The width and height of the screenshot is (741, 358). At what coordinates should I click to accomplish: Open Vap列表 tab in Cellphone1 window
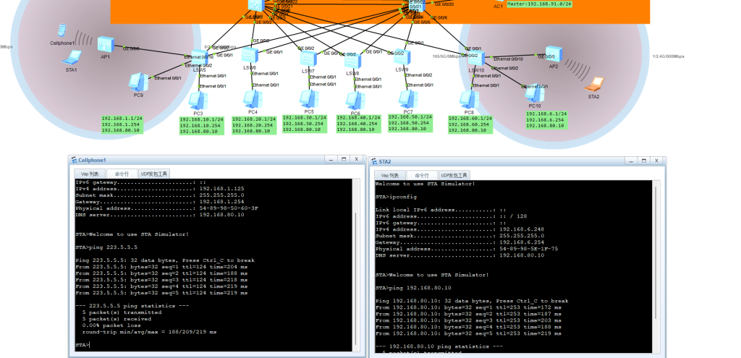pyautogui.click(x=89, y=174)
